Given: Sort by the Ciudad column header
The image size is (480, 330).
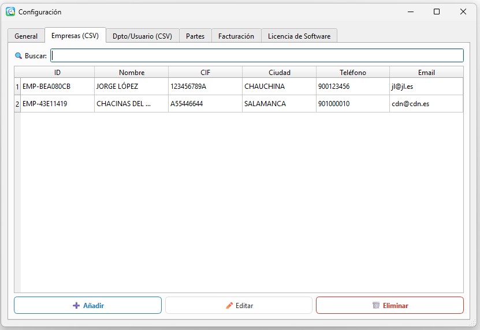Looking at the screenshot, I should click(x=279, y=73).
